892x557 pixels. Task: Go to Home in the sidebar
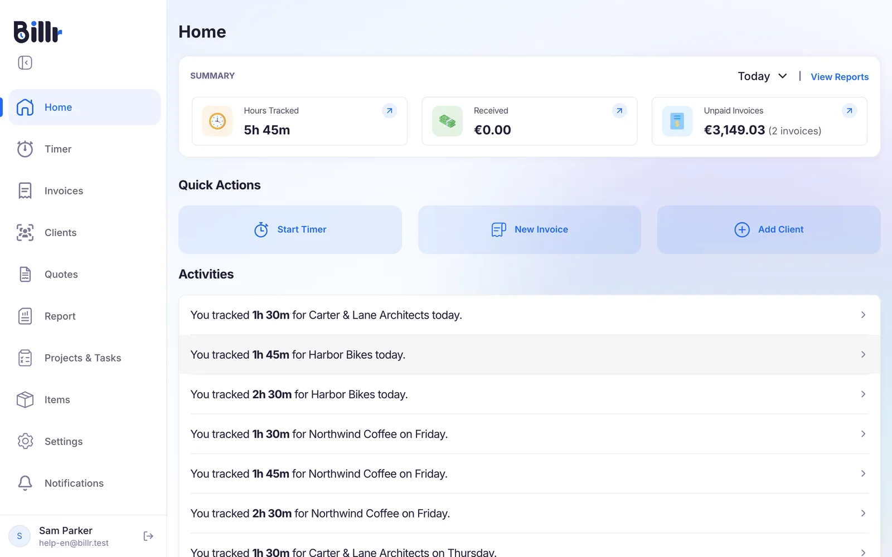click(85, 107)
